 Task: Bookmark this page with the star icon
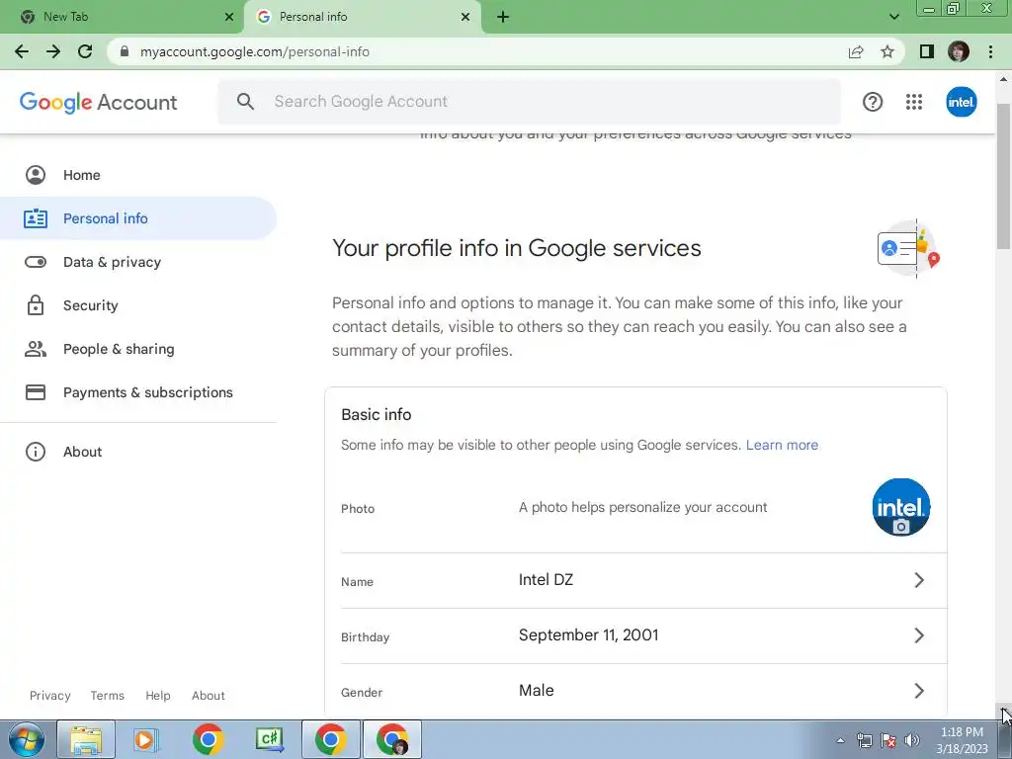click(x=887, y=51)
